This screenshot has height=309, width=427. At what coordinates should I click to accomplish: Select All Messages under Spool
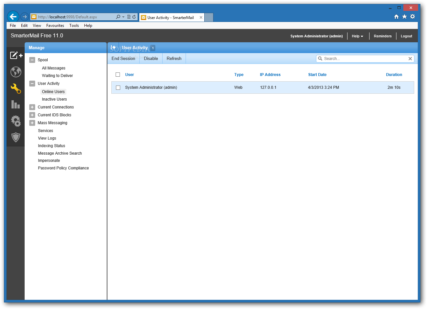pos(54,68)
